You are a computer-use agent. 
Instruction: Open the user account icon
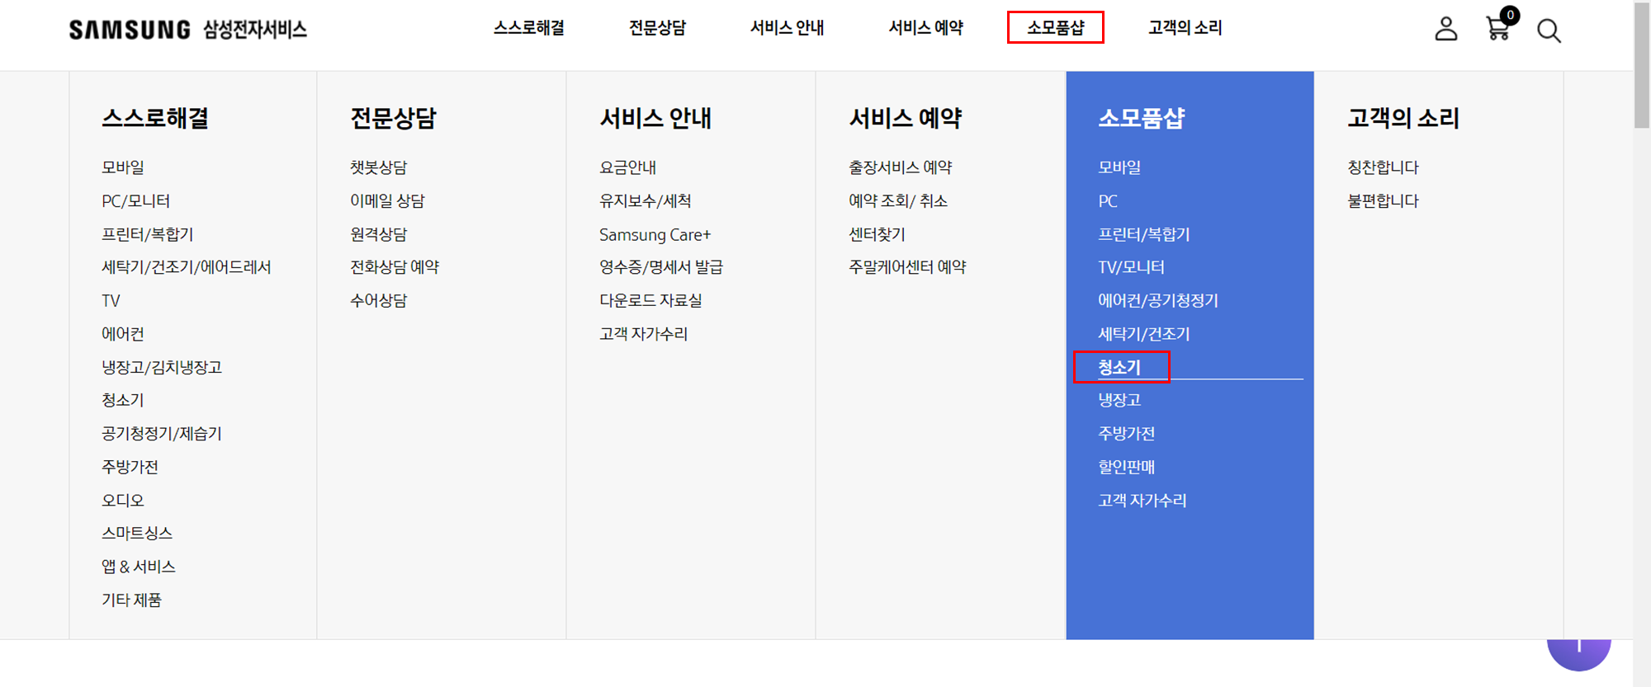(1445, 29)
